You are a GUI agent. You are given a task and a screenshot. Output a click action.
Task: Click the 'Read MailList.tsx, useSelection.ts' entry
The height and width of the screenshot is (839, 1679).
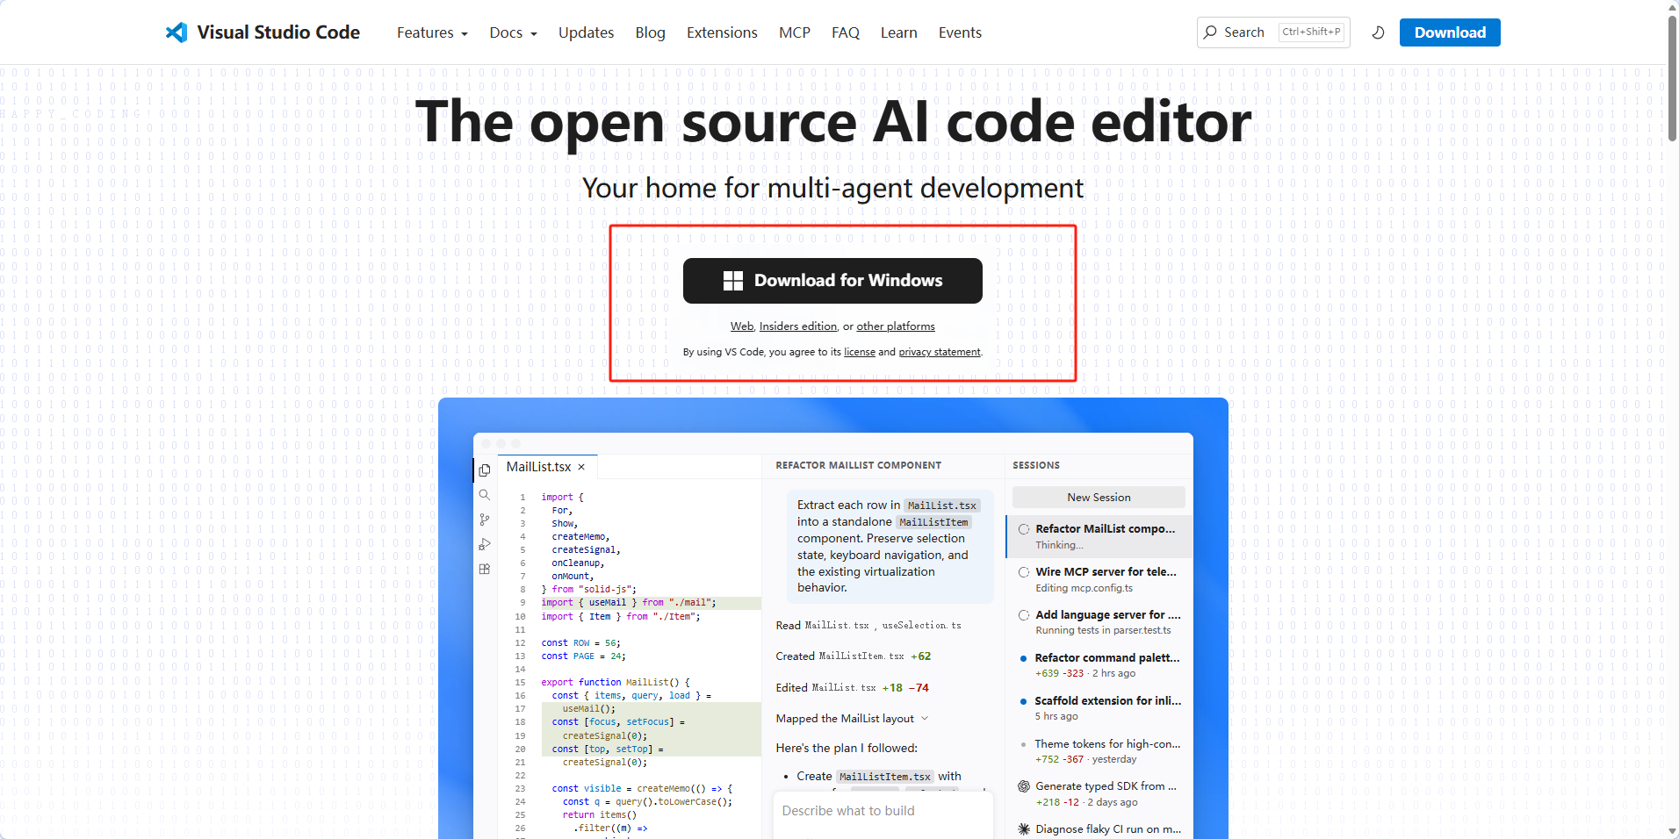click(x=868, y=626)
